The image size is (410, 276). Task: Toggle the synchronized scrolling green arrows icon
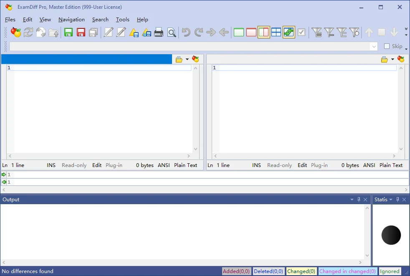click(289, 33)
